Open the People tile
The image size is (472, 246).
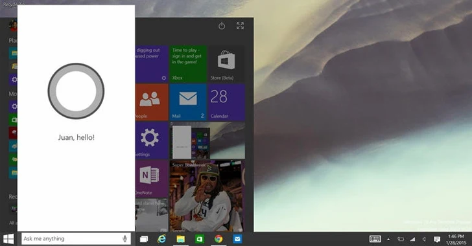point(152,102)
